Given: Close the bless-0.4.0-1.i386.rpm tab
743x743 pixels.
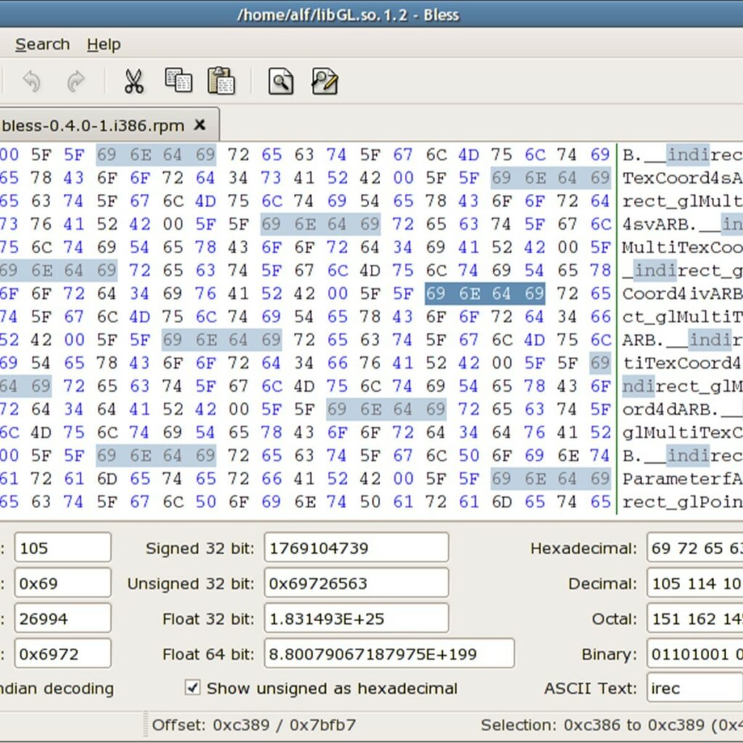Looking at the screenshot, I should (200, 125).
